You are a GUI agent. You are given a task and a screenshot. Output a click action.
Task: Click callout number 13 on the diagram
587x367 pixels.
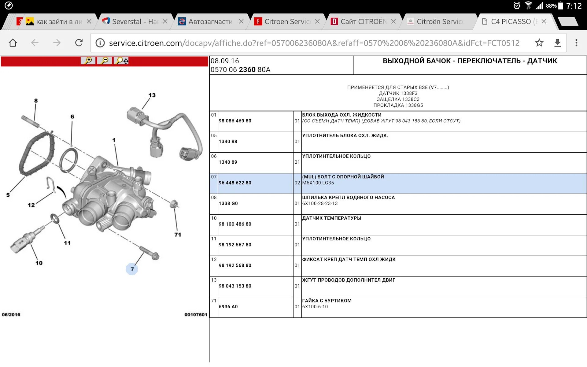[152, 95]
